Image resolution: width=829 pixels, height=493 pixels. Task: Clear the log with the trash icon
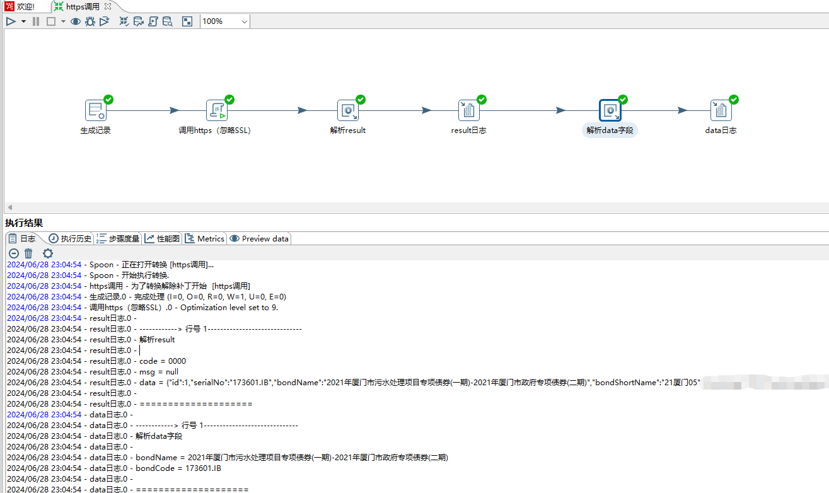point(28,253)
